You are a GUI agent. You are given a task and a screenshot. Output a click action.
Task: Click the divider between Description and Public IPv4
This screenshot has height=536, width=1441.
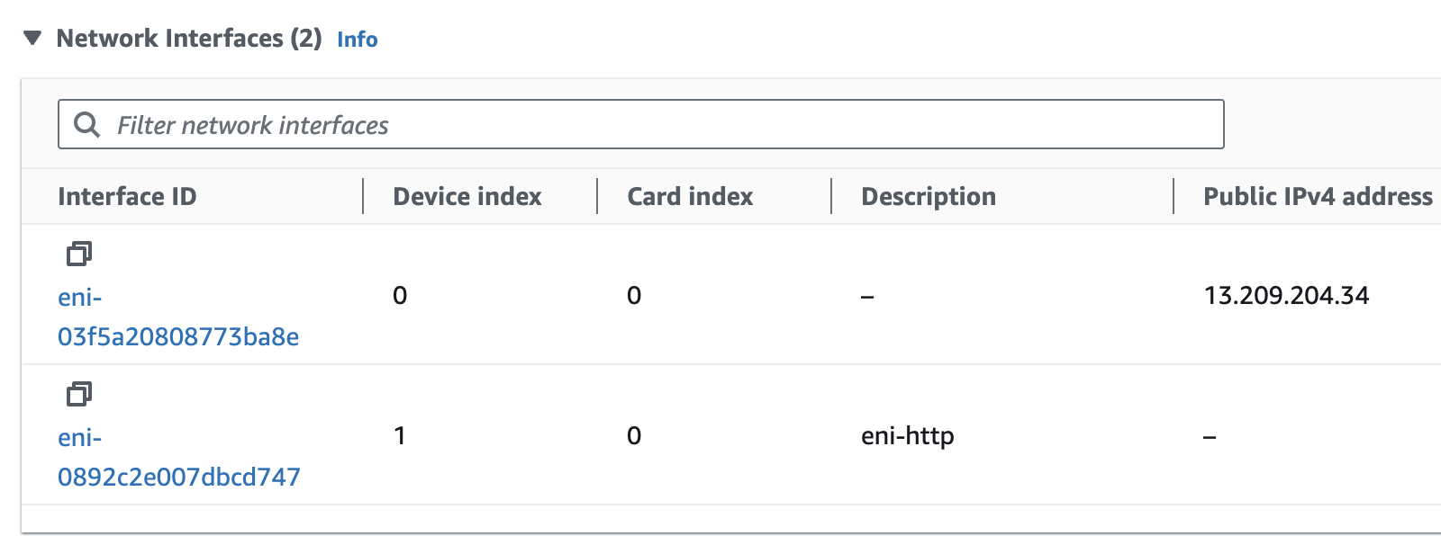coord(1174,196)
